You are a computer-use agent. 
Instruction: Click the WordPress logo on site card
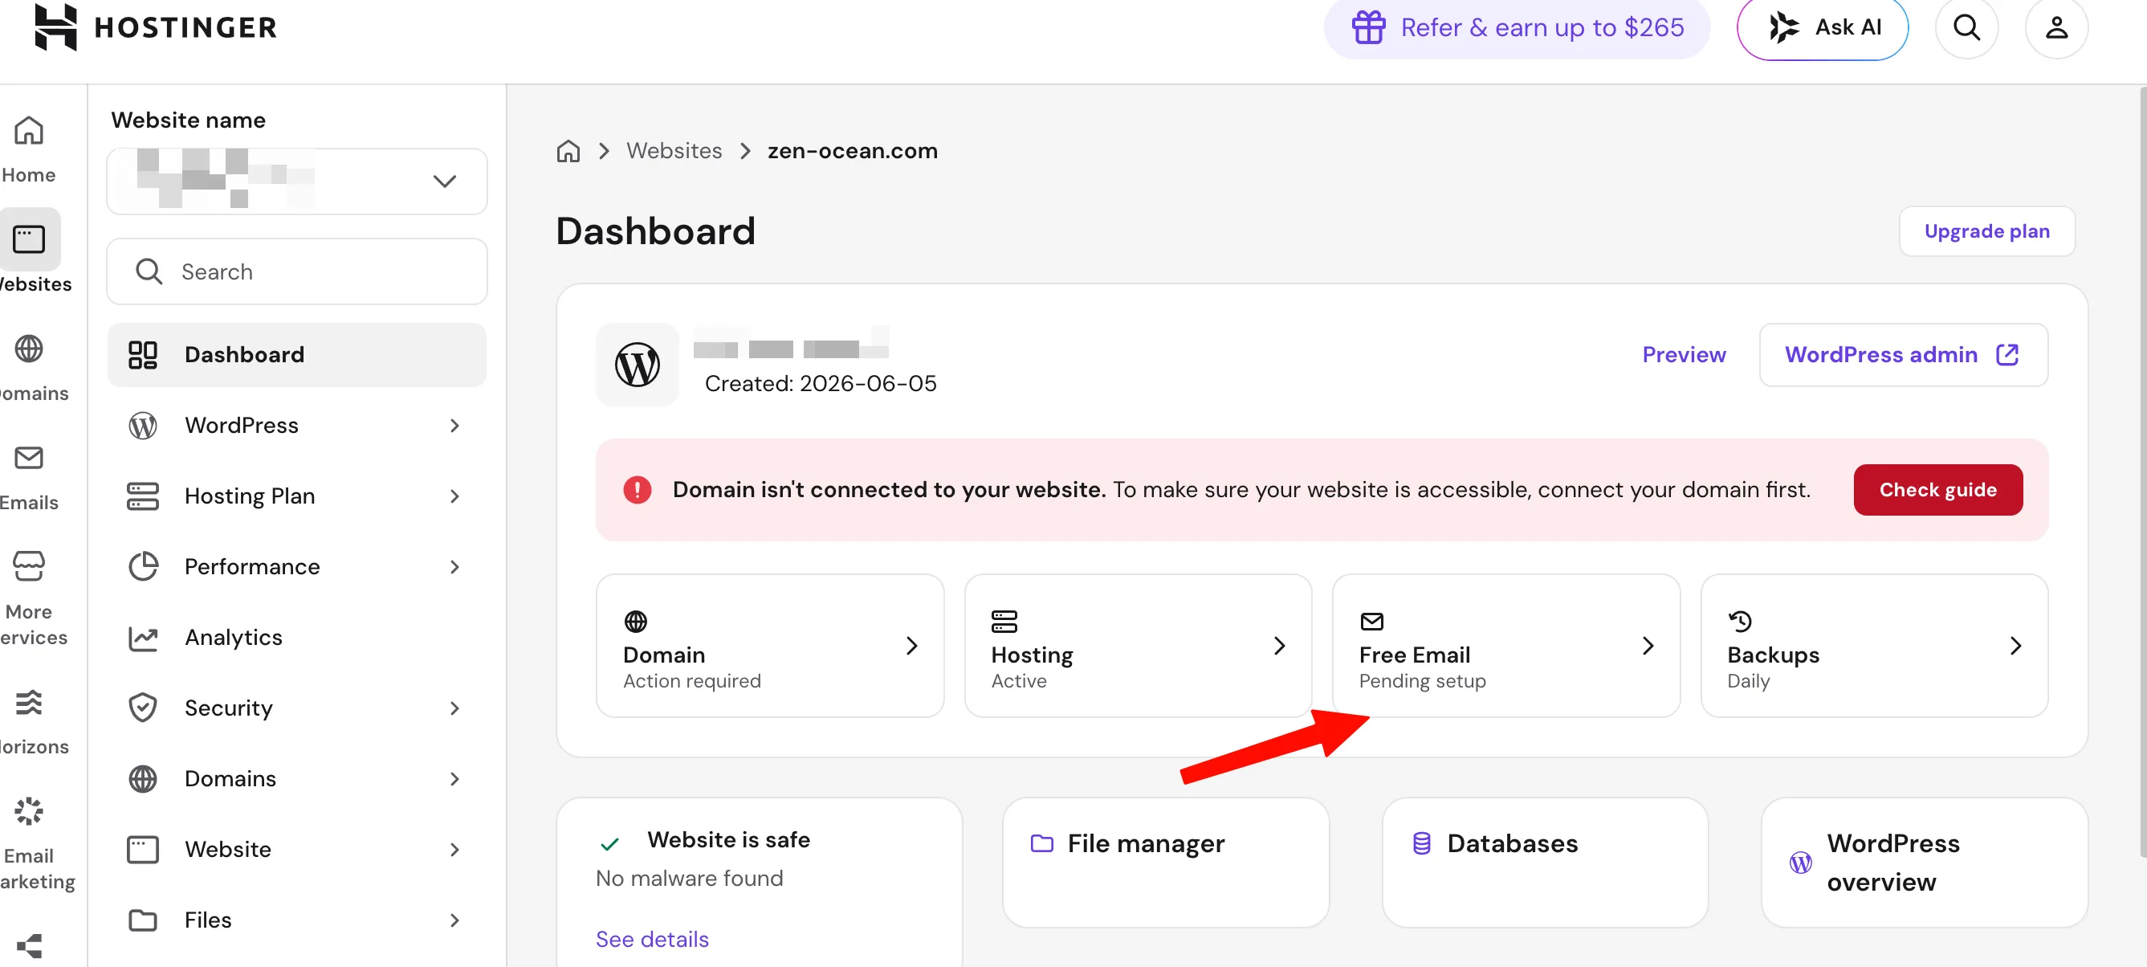(x=637, y=365)
